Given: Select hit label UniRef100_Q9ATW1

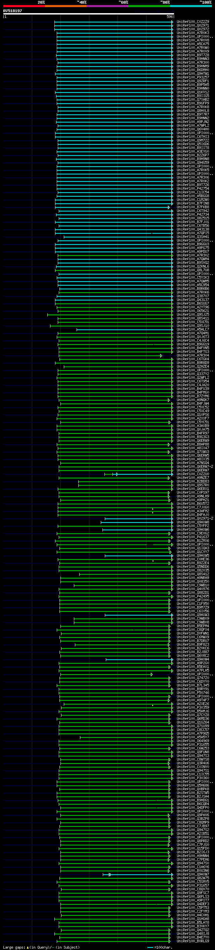Looking at the screenshot, I should pos(193,74).
